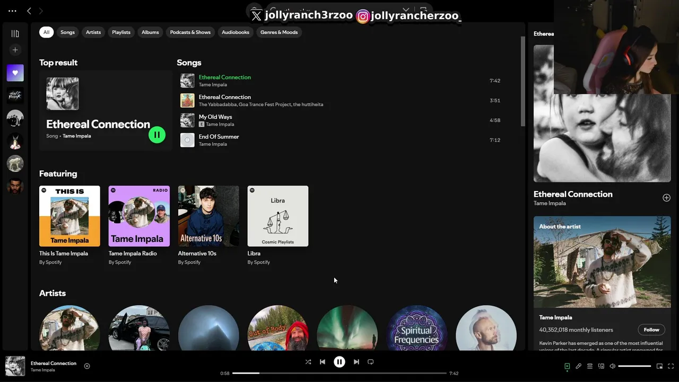
Task: Click the Top result album artwork
Action: click(x=63, y=94)
